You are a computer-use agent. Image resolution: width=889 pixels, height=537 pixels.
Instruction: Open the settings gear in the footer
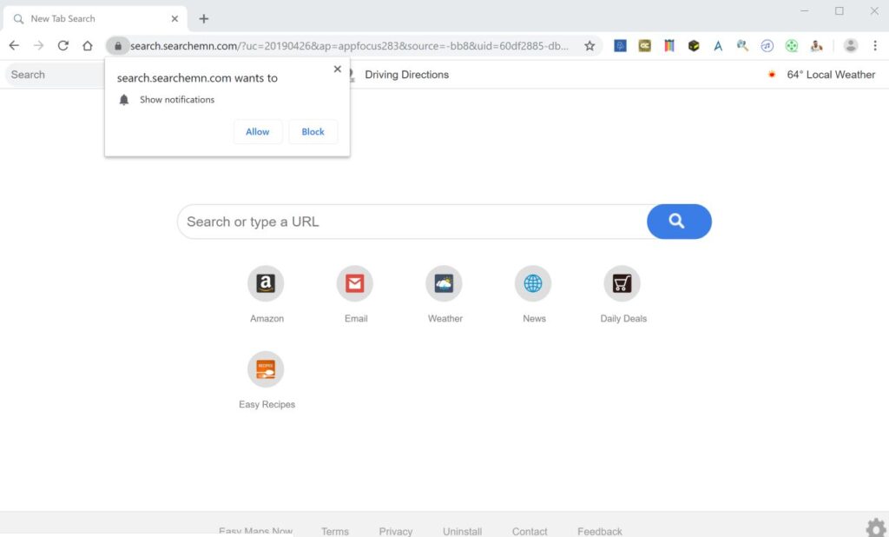pyautogui.click(x=875, y=527)
